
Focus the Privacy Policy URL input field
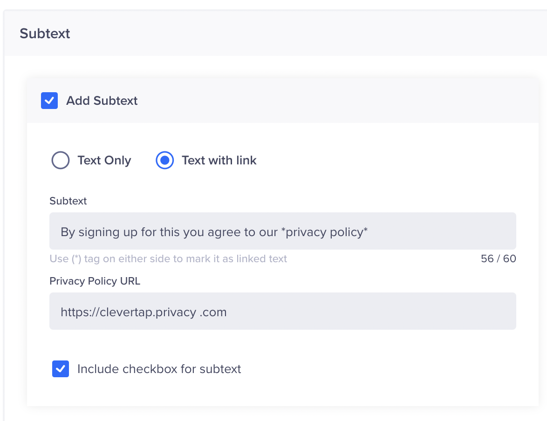[x=282, y=312]
